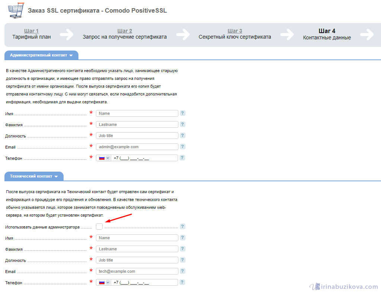Click the shopping cart icon in header
Viewport: 381px width, 292px height.
point(16,10)
